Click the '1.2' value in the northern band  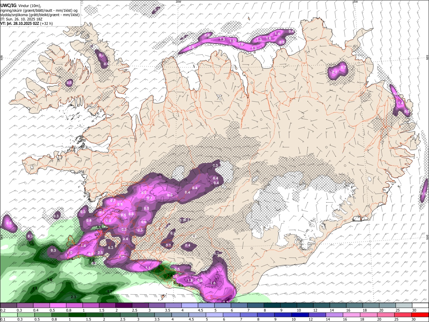254,48
